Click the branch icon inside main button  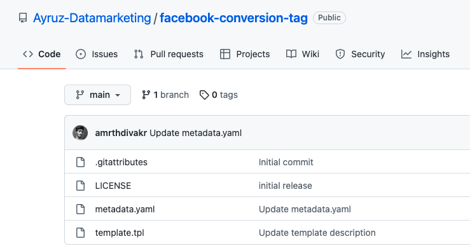pyautogui.click(x=79, y=95)
